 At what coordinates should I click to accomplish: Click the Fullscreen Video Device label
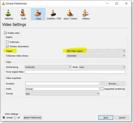[x=17, y=56]
